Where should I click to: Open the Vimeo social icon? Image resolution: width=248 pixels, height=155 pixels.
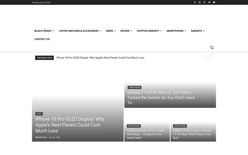pos(209,2)
